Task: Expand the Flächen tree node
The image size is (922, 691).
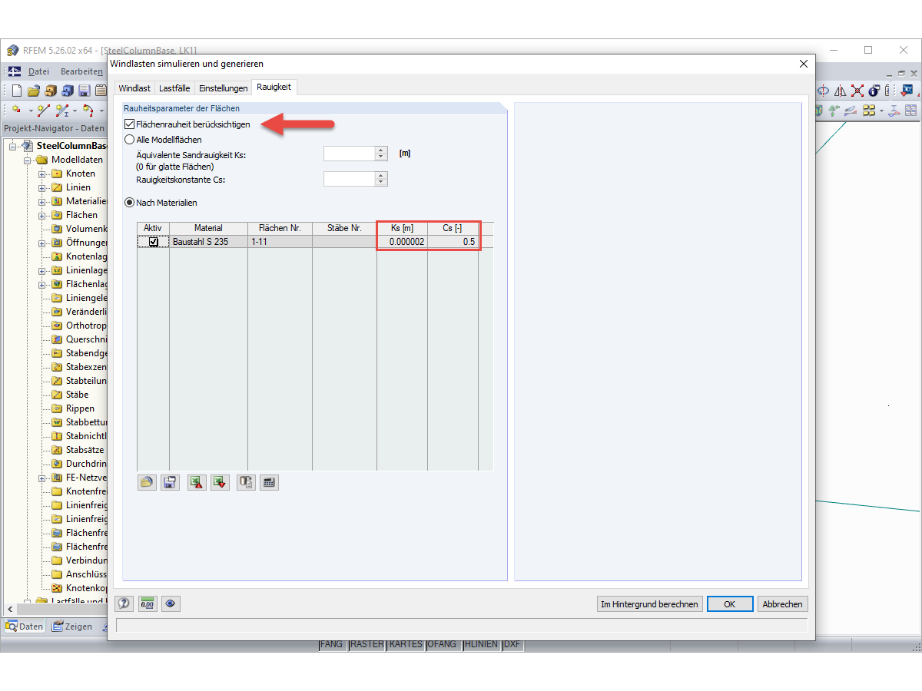Action: [x=42, y=215]
